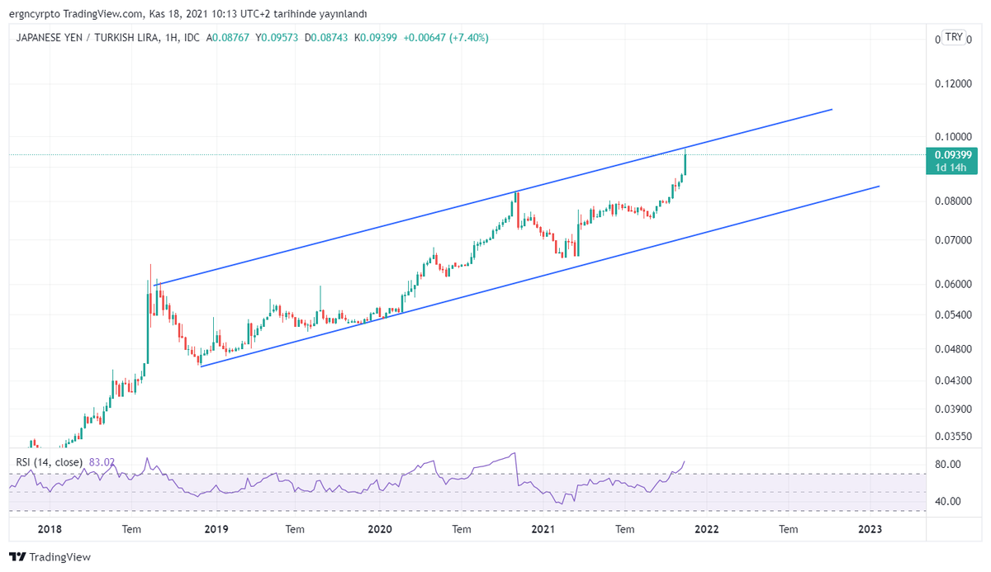The image size is (991, 572).
Task: Click the 0.03550 price axis label
Action: click(x=952, y=436)
